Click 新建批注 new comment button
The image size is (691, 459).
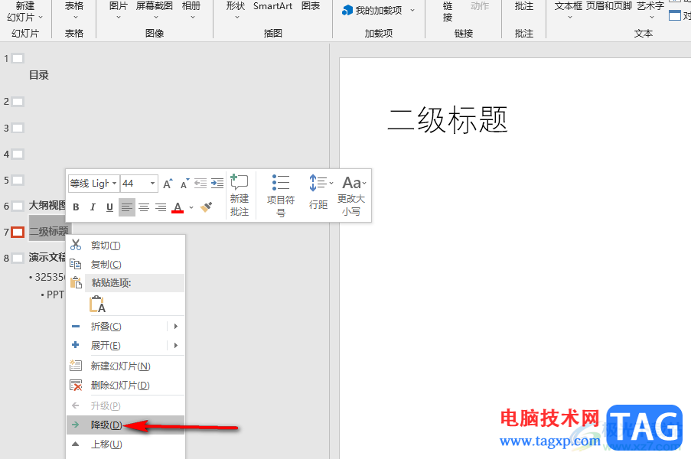[x=240, y=195]
